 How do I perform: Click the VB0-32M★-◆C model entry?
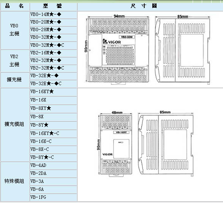(53, 45)
